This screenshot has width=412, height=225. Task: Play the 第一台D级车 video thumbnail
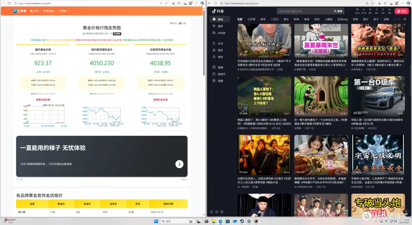click(x=378, y=96)
